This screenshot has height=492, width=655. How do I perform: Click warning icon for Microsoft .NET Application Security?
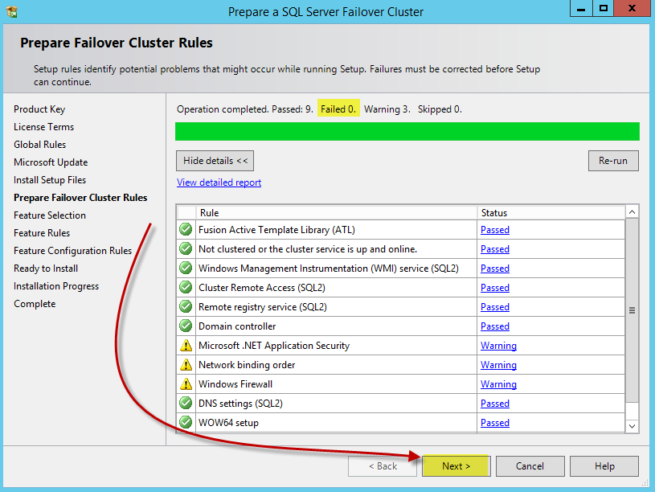[x=186, y=345]
